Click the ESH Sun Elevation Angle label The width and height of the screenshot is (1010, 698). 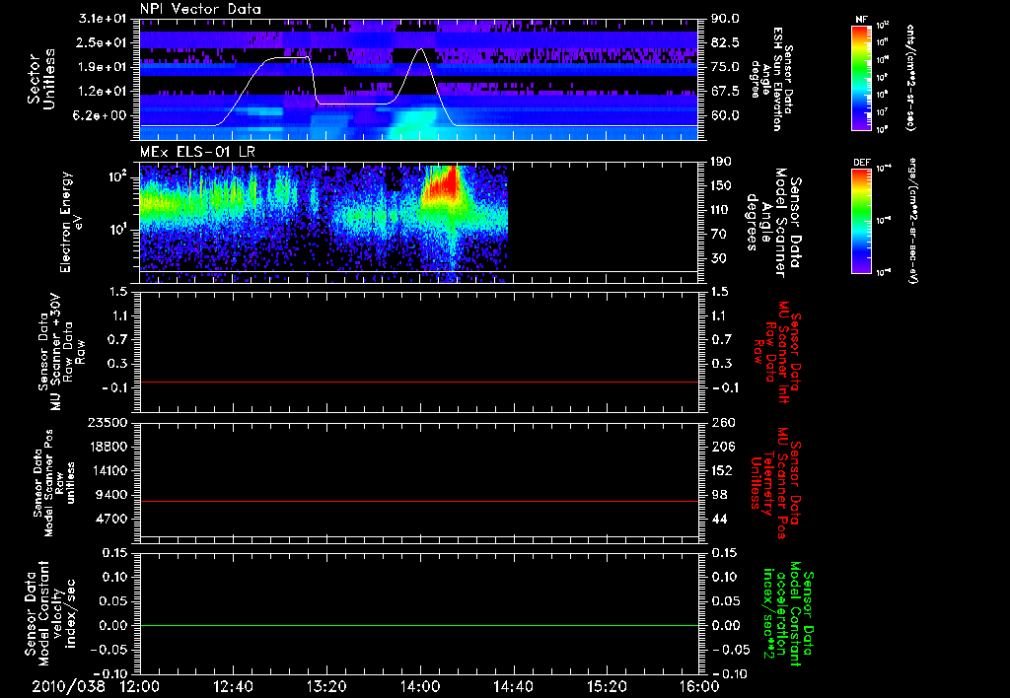[772, 79]
